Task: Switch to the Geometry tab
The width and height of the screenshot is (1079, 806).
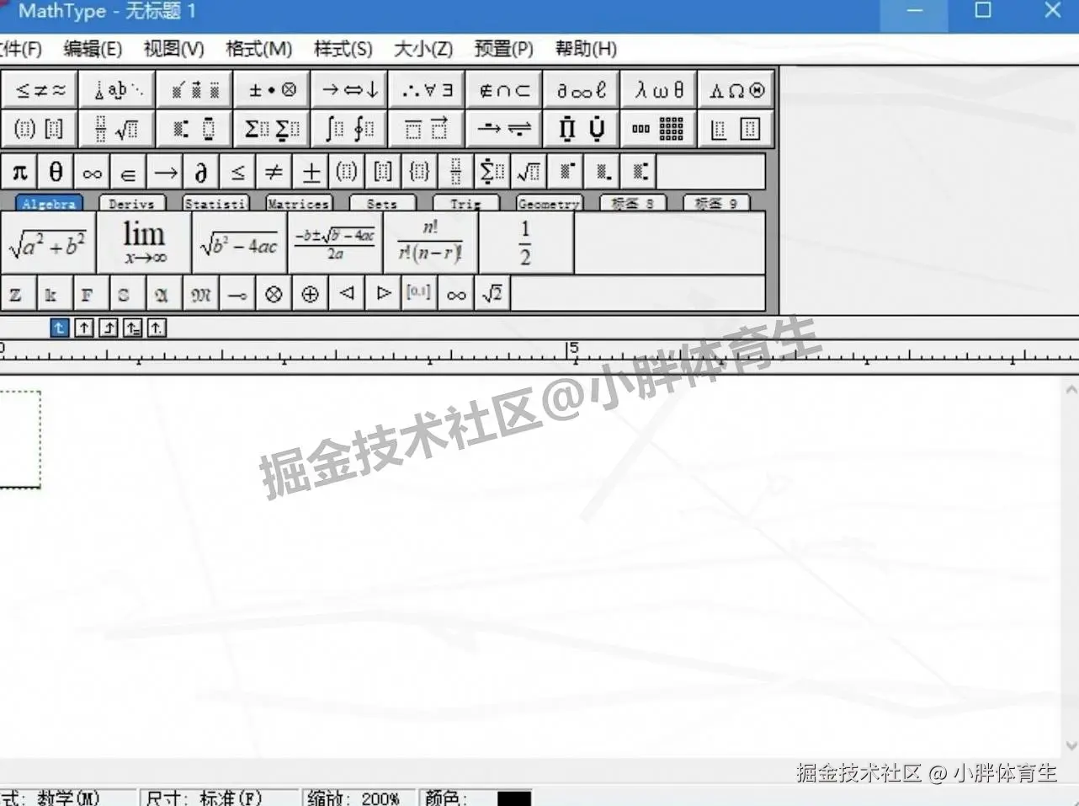Action: pos(548,203)
